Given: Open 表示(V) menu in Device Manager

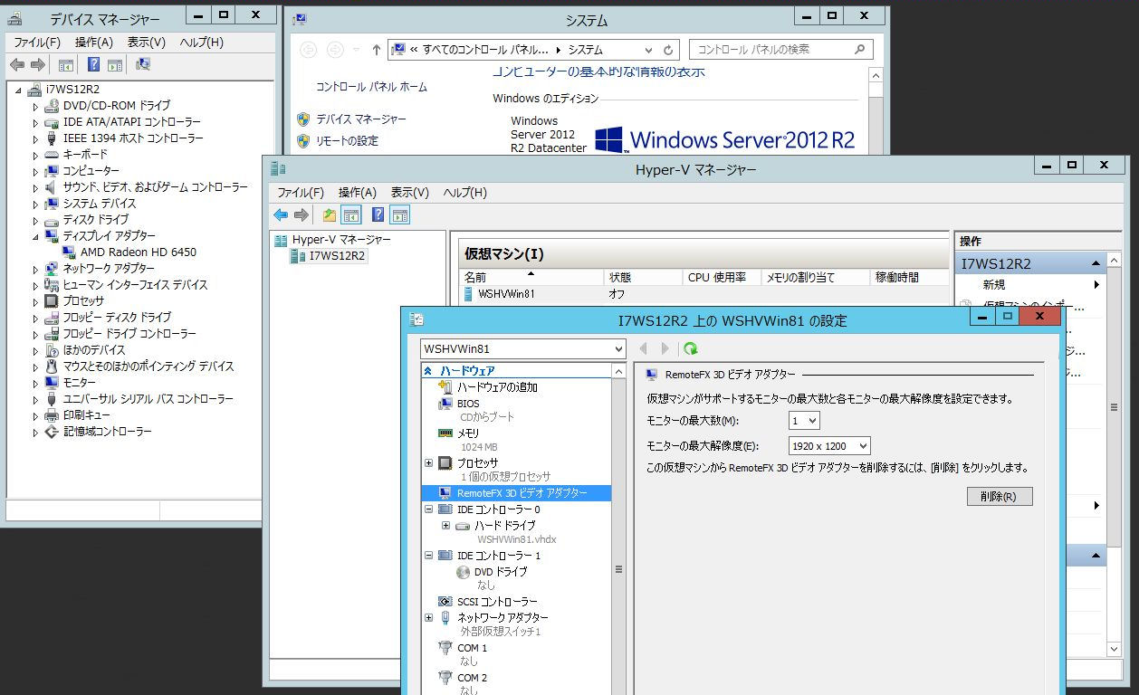Looking at the screenshot, I should click(147, 43).
